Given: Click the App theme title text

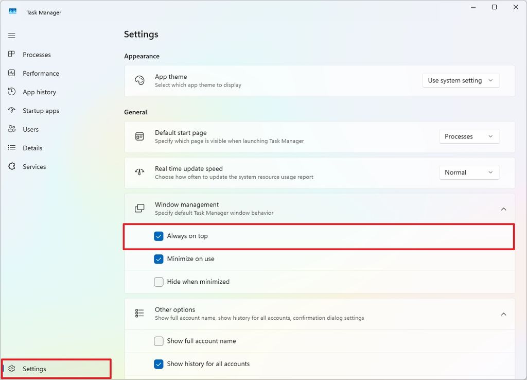Looking at the screenshot, I should coord(171,77).
